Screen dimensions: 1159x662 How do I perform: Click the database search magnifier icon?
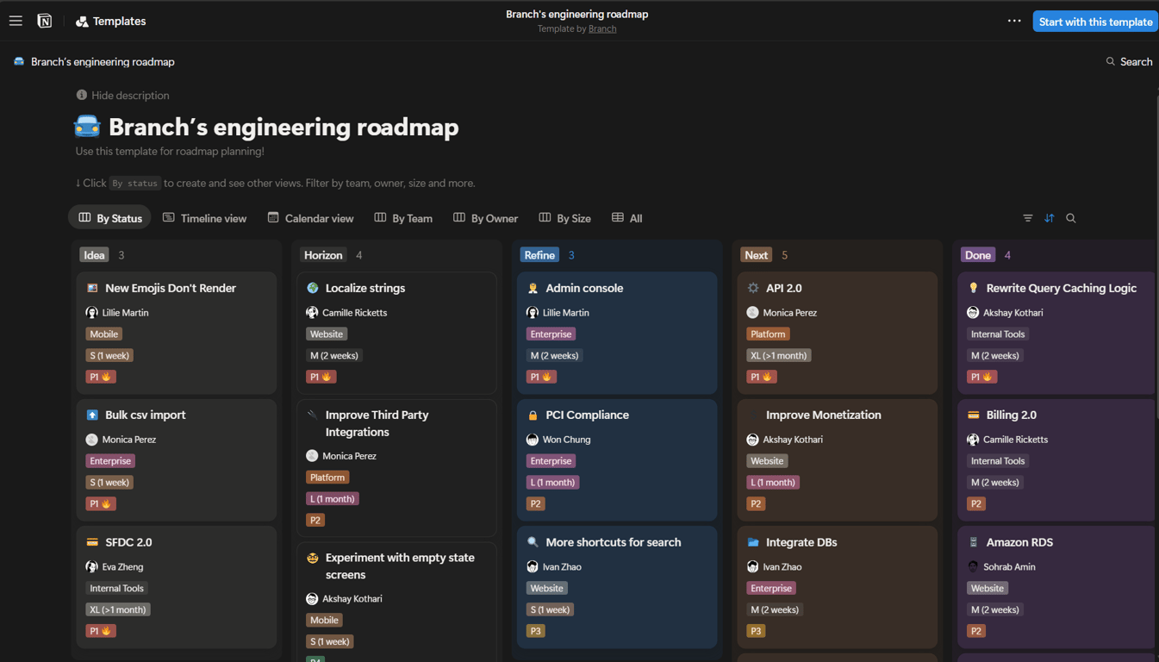coord(1071,218)
